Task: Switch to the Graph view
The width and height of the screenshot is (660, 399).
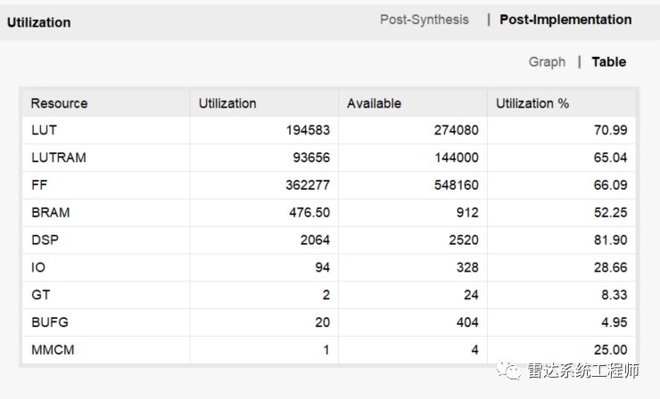Action: tap(547, 61)
